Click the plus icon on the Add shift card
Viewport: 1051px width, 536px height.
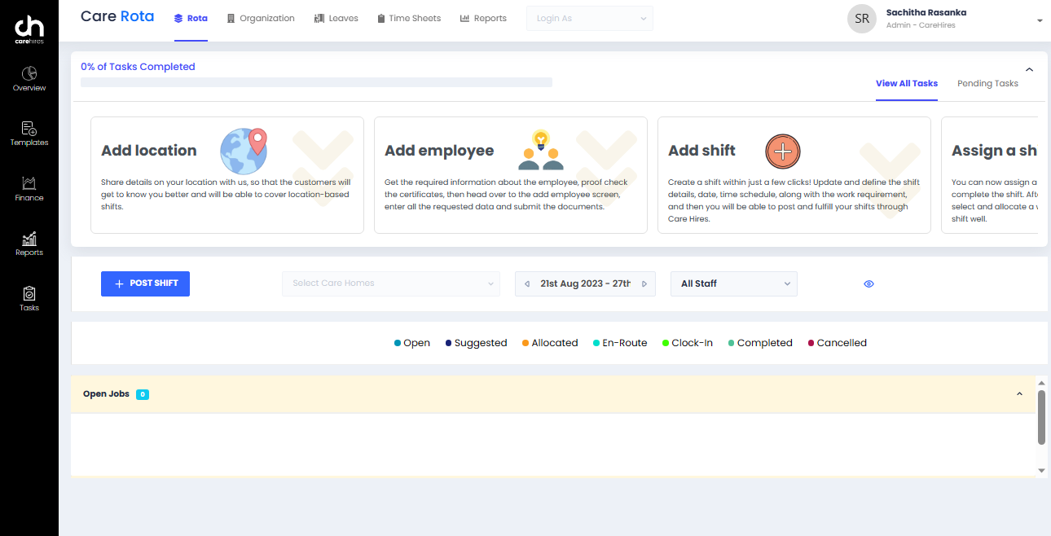click(782, 152)
